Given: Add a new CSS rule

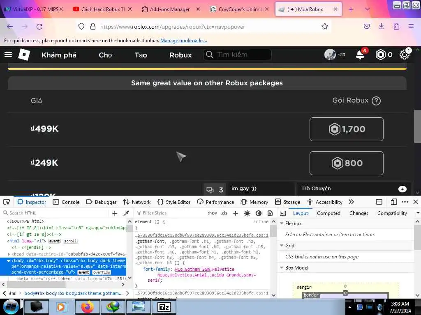Looking at the screenshot, I should pos(236,213).
